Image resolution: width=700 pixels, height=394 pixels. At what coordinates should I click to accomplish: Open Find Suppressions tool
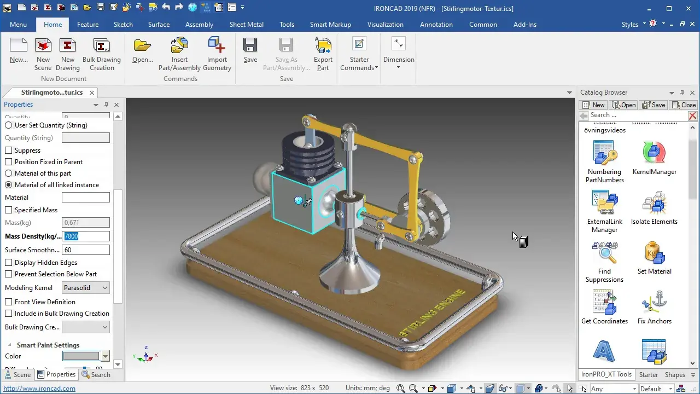(604, 261)
